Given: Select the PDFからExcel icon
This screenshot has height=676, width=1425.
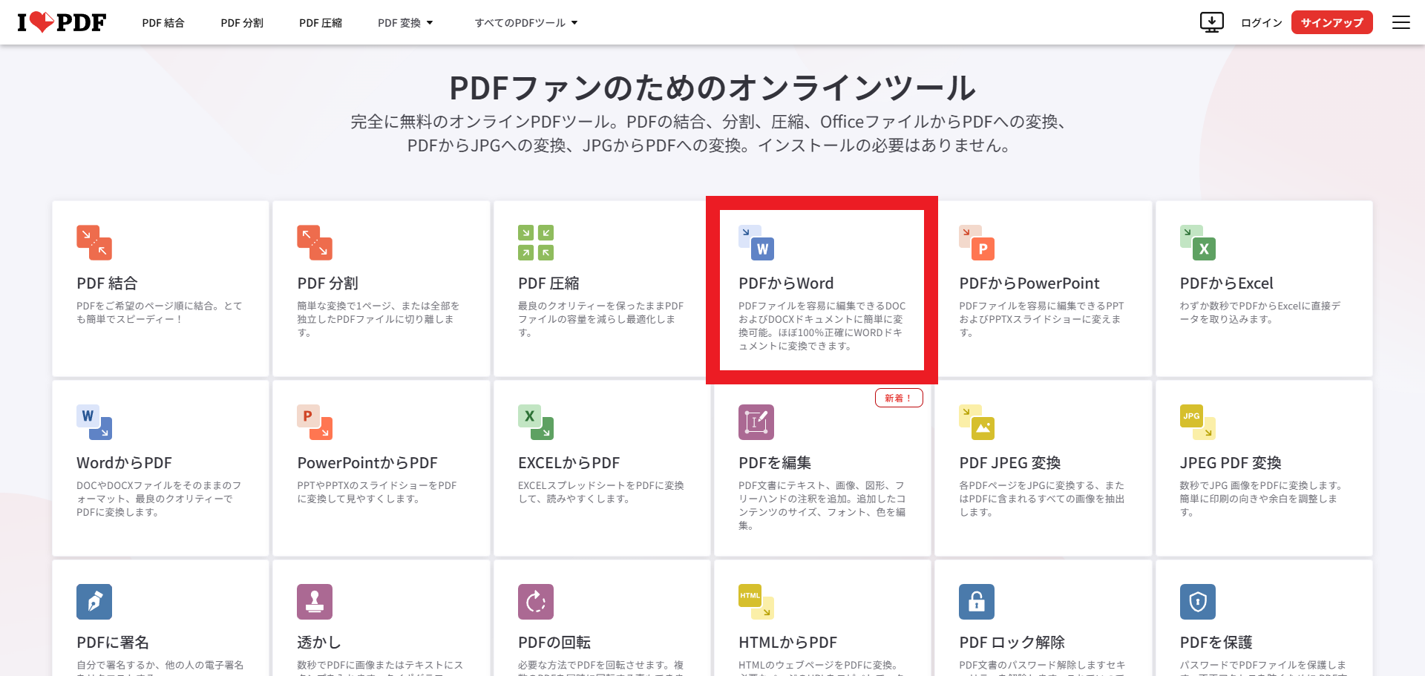Looking at the screenshot, I should [x=1198, y=243].
